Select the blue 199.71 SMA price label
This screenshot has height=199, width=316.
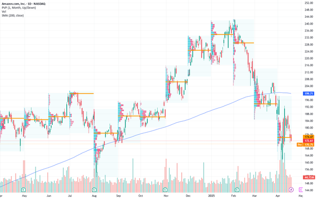click(309, 93)
